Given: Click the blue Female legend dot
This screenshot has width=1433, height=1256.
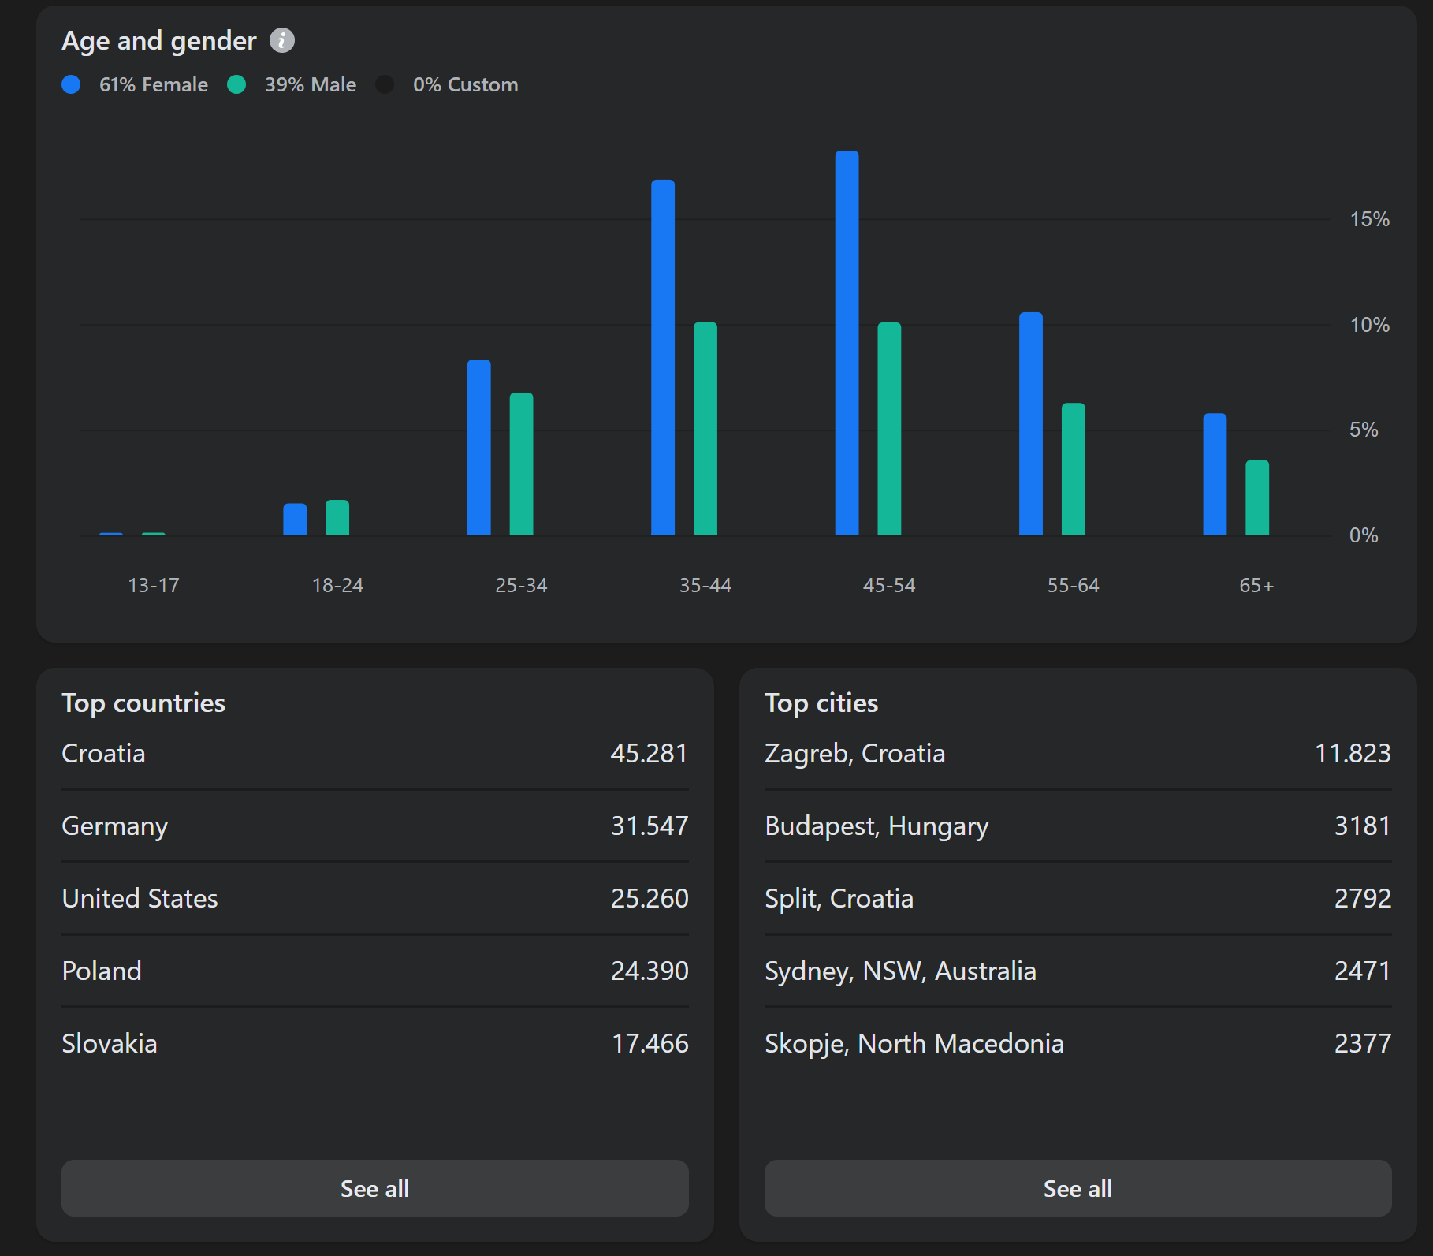Looking at the screenshot, I should [71, 85].
